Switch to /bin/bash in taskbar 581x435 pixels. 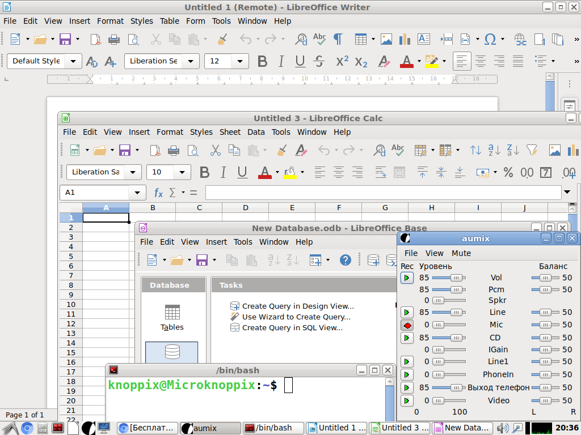tap(273, 428)
